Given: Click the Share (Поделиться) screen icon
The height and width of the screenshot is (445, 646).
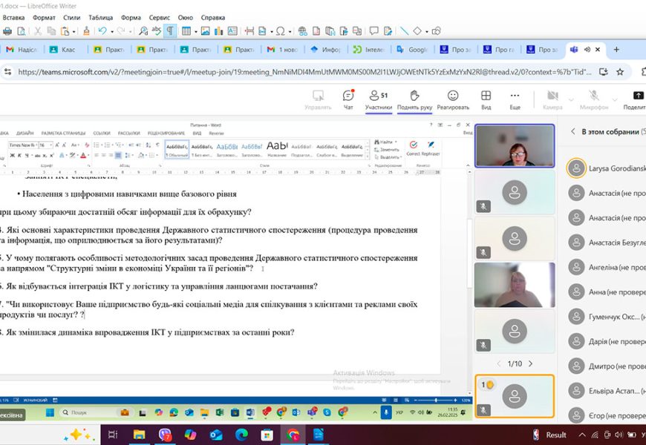Looking at the screenshot, I should tap(637, 99).
